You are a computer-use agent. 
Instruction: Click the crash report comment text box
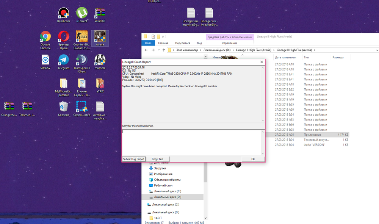point(193,142)
